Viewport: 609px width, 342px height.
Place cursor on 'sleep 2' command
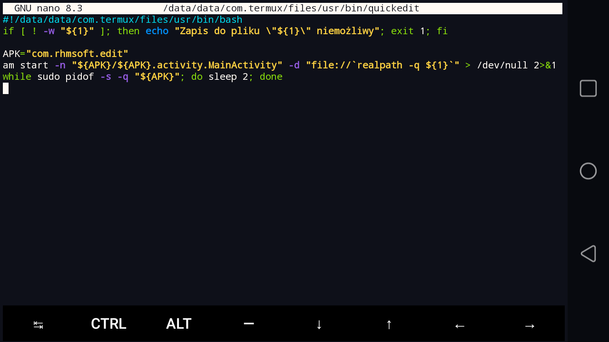(228, 76)
